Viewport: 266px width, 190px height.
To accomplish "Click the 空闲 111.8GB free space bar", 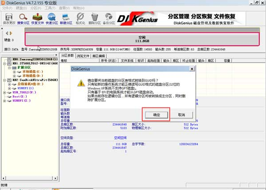I will (142, 39).
